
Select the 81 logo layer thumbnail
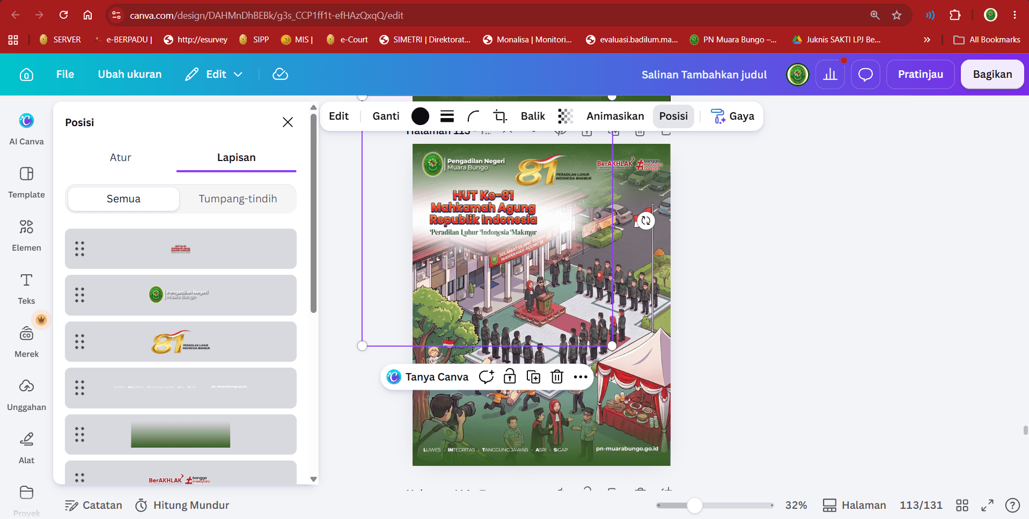[x=181, y=341]
